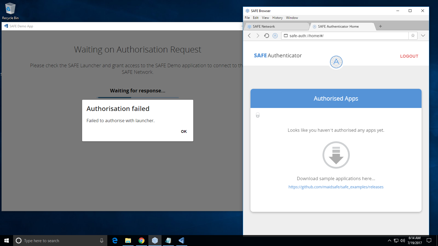Image resolution: width=438 pixels, height=246 pixels.
Task: Bookmark page with the star icon
Action: tap(413, 36)
